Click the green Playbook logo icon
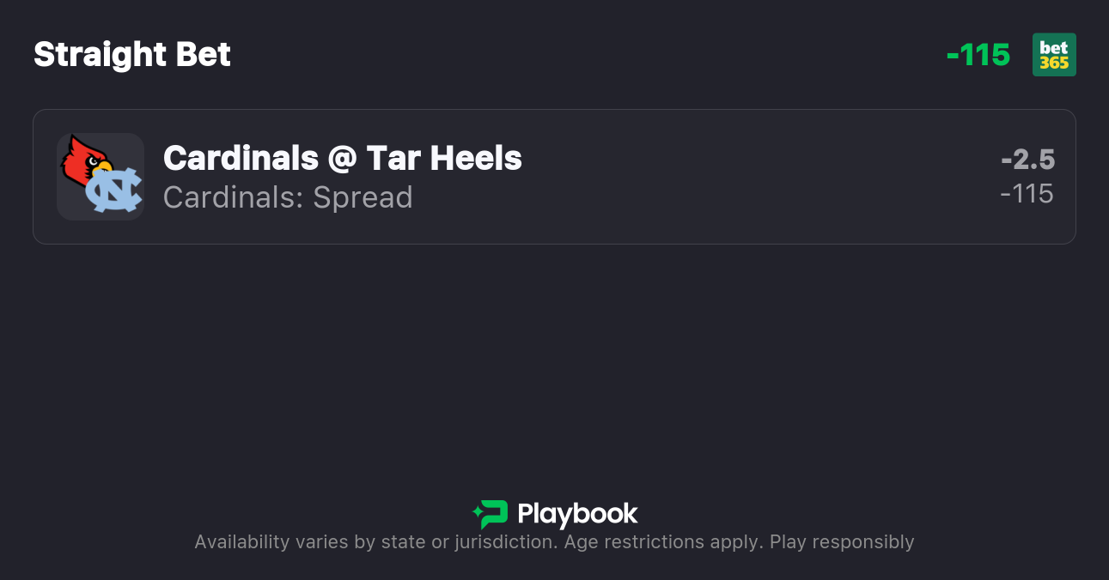Viewport: 1109px width, 580px height. 491,514
